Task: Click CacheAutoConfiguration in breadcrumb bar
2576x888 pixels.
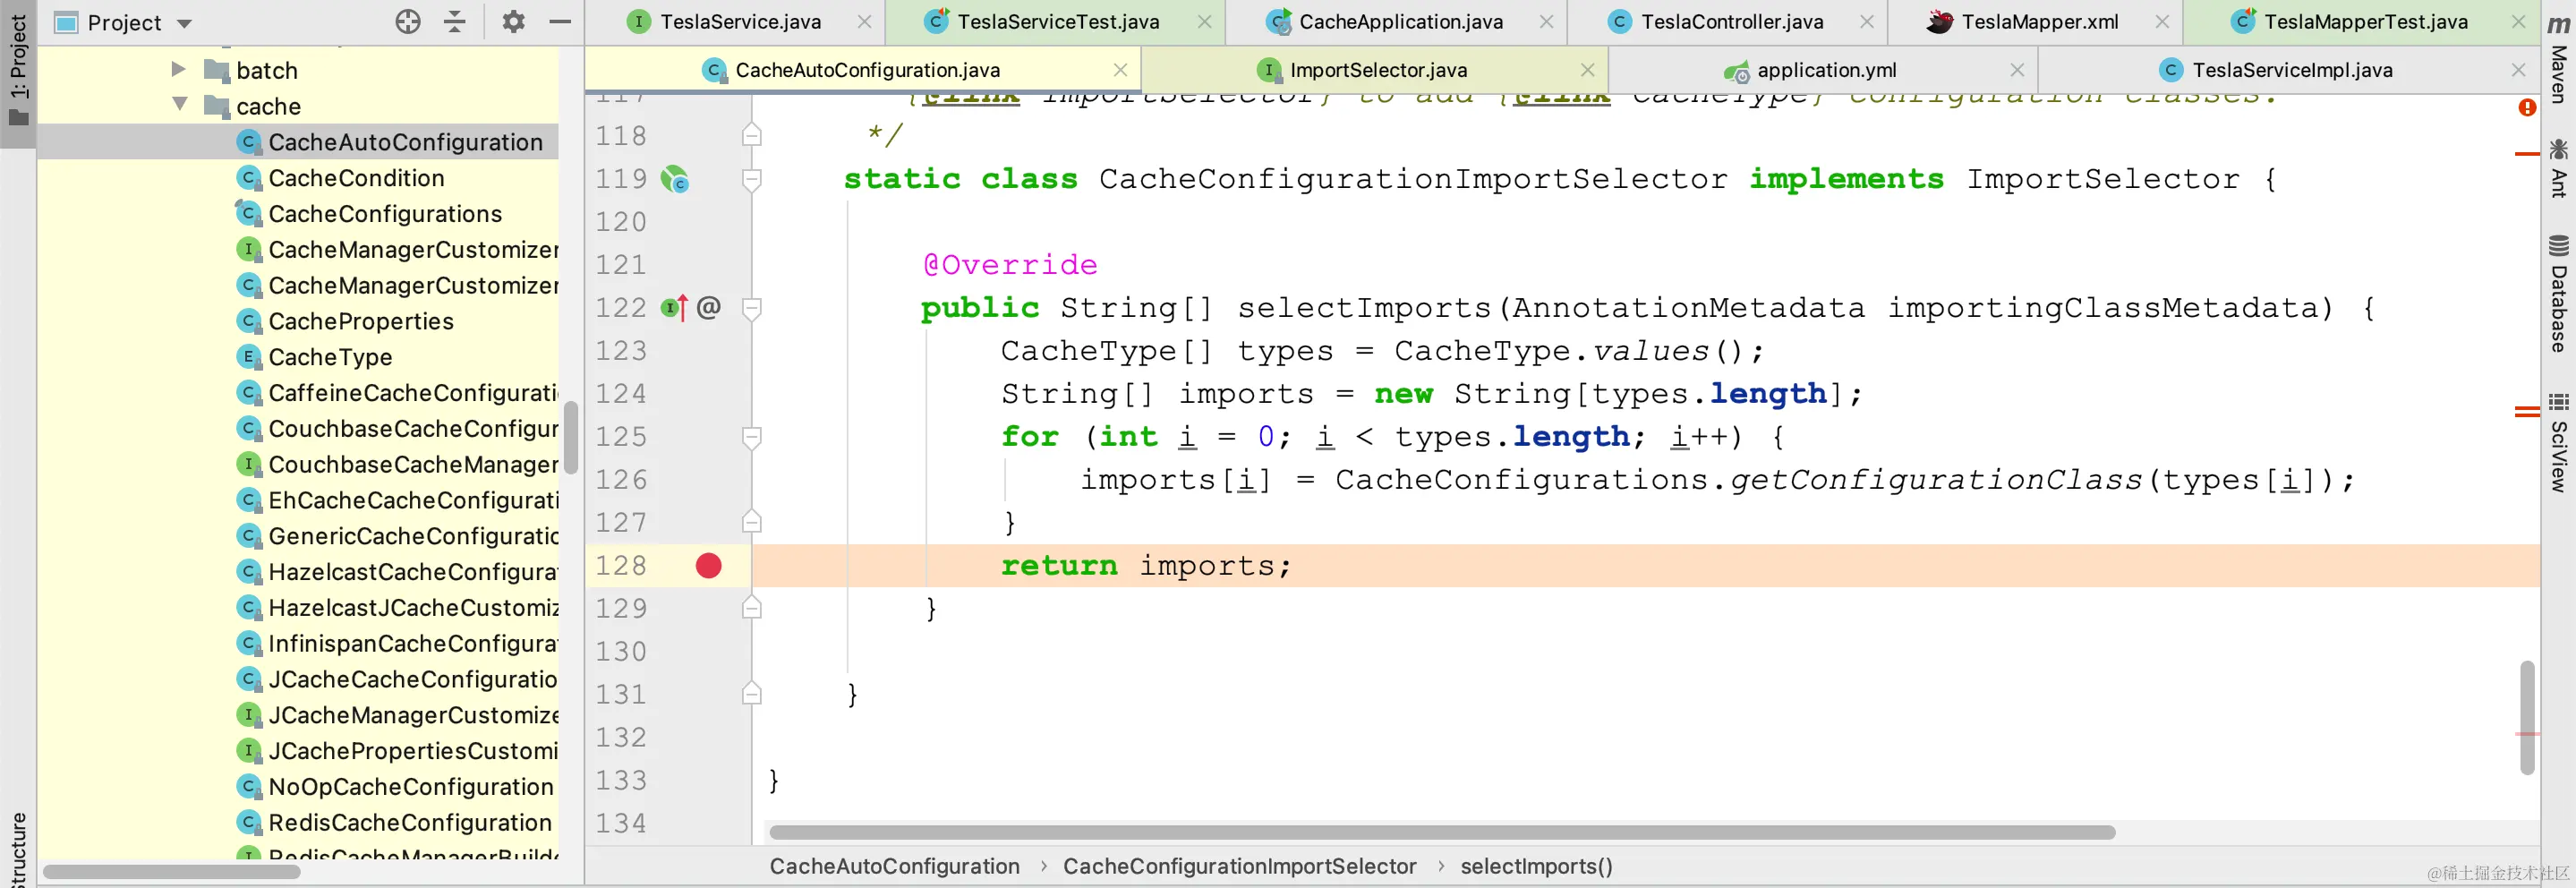Action: pos(894,866)
